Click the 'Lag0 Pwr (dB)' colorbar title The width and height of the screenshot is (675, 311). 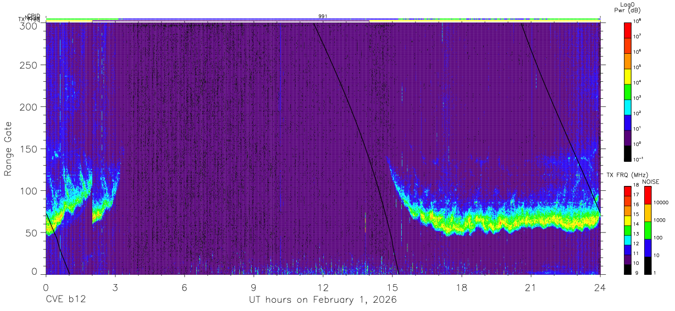point(627,7)
